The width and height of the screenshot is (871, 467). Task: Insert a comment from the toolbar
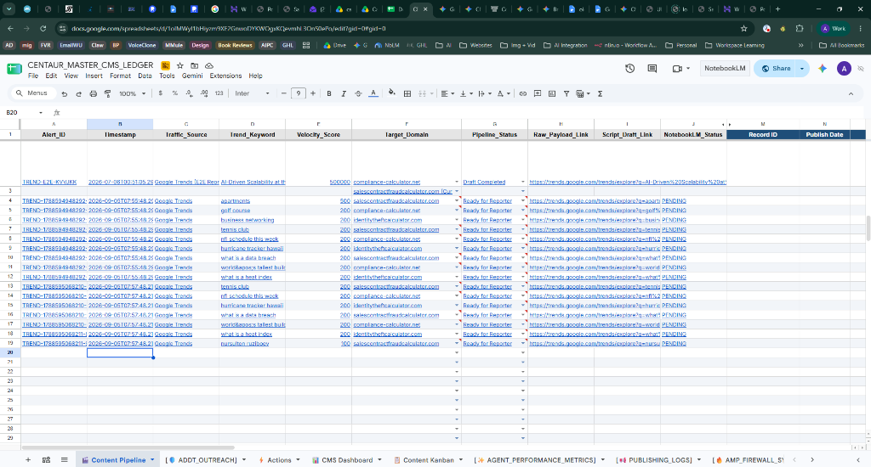(538, 93)
